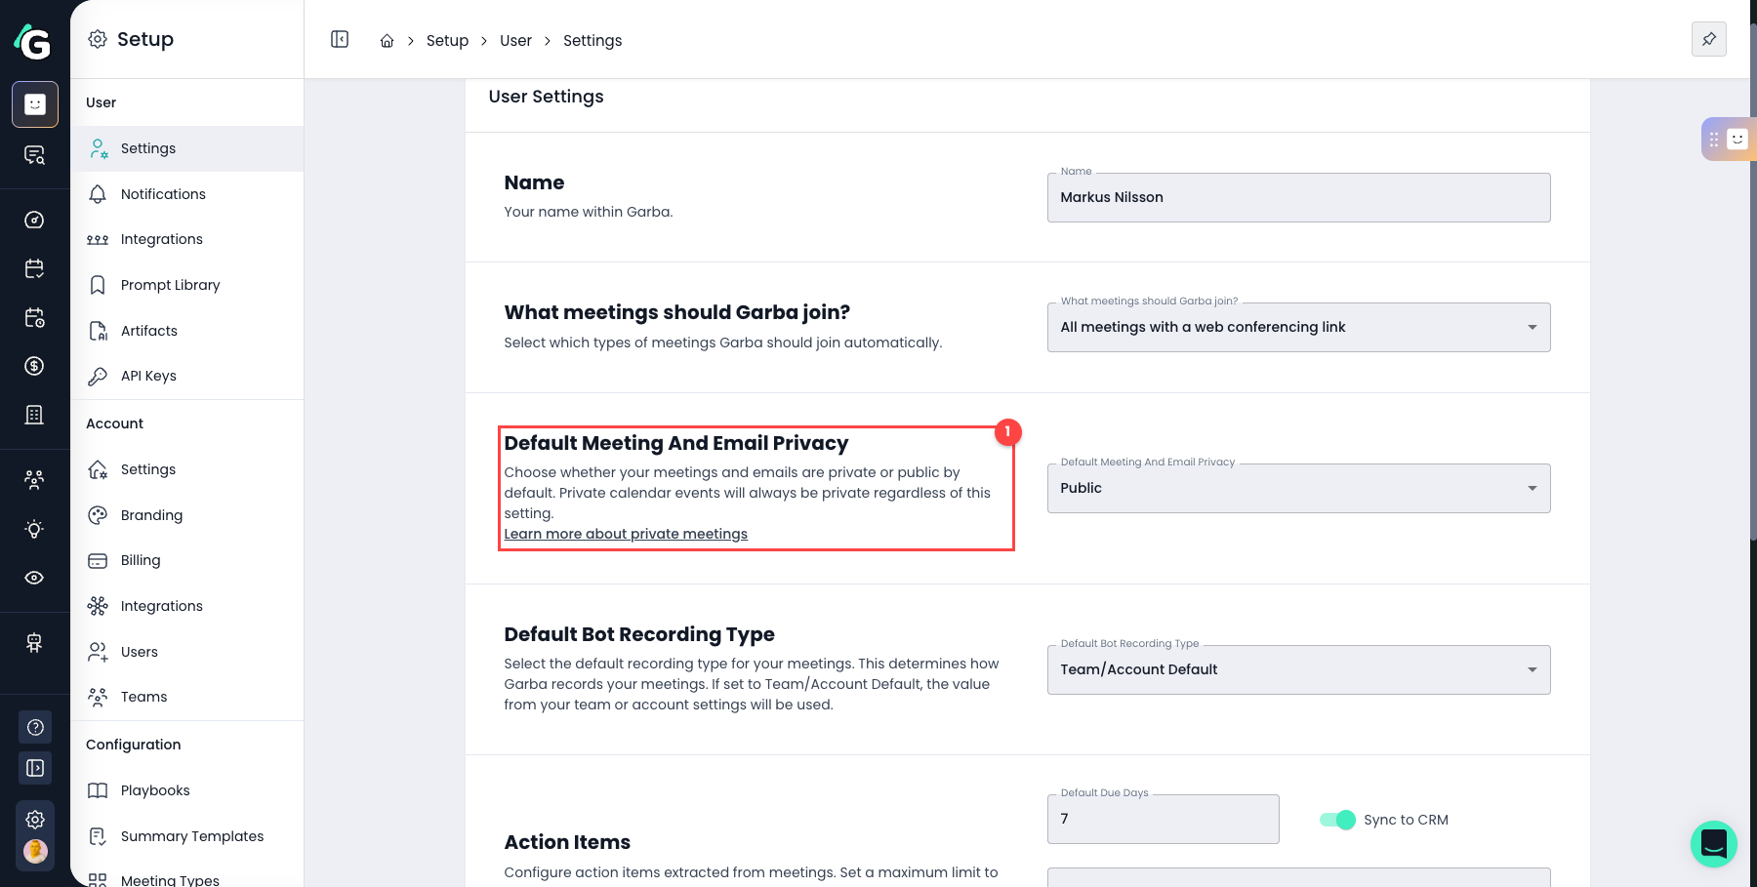Open the calendar with clock icon
The width and height of the screenshot is (1757, 887).
[34, 317]
